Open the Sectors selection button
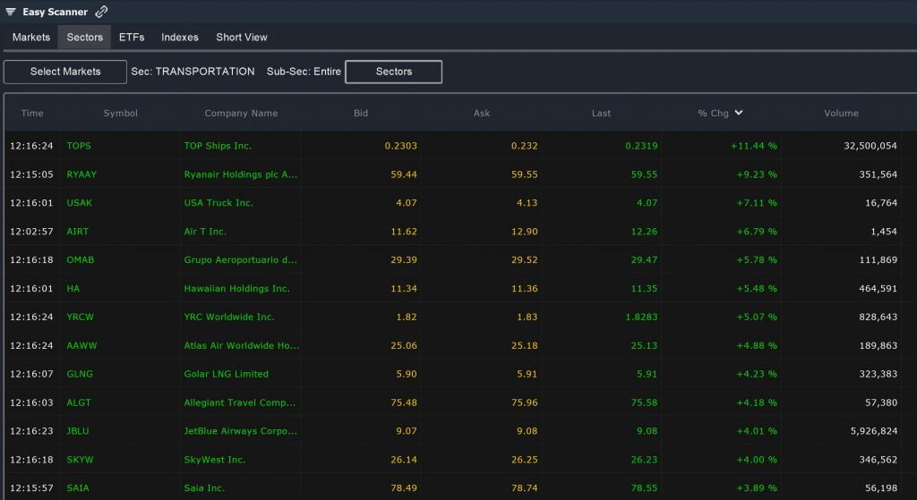The height and width of the screenshot is (500, 917). pos(394,72)
